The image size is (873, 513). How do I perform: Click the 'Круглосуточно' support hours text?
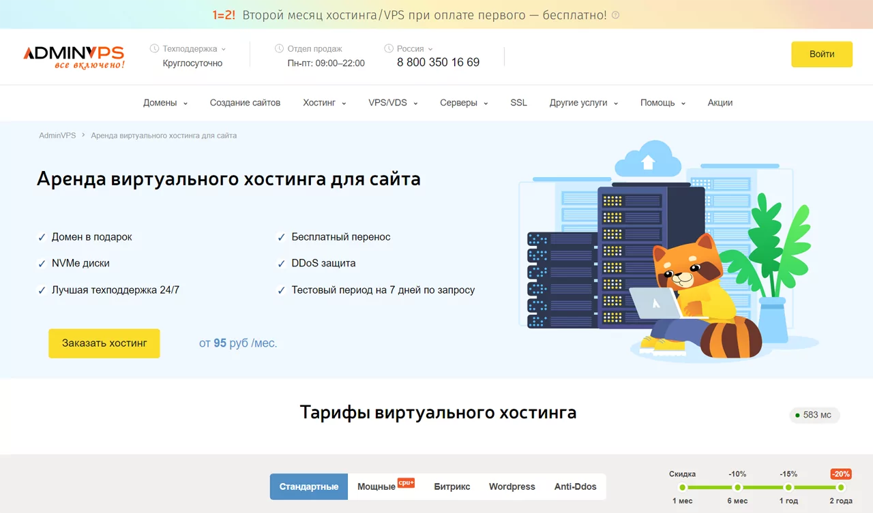point(192,63)
